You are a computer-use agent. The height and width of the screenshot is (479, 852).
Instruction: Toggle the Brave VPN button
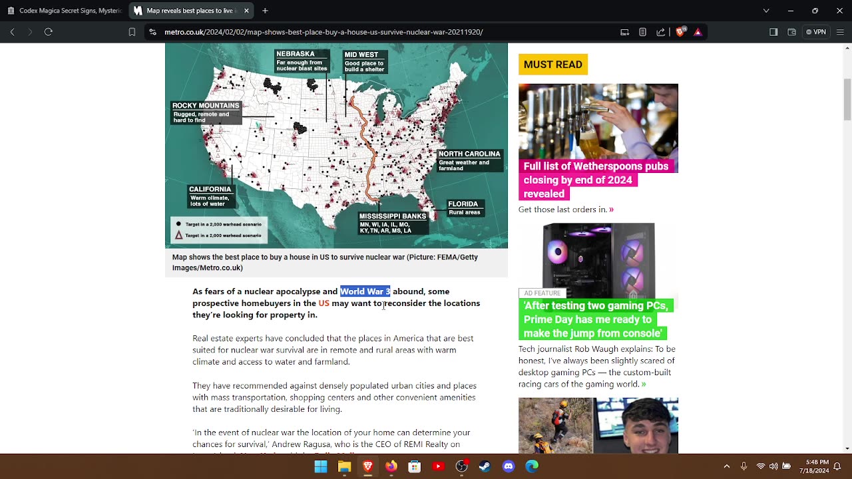click(x=815, y=32)
